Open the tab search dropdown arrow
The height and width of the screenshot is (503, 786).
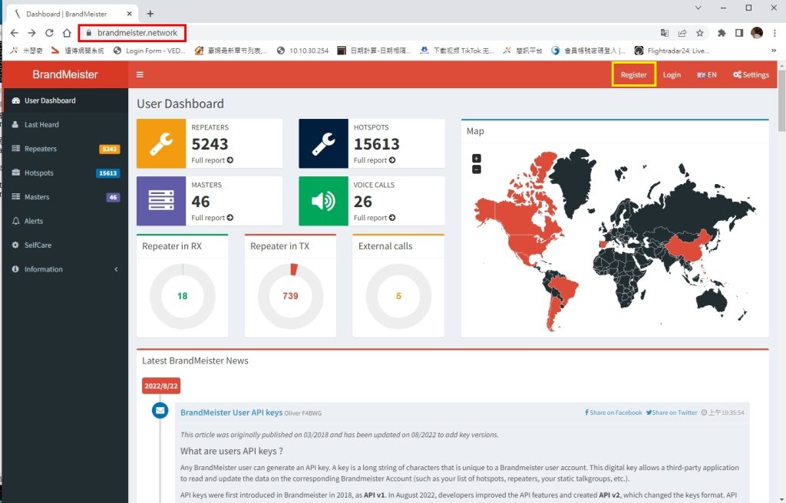click(698, 8)
